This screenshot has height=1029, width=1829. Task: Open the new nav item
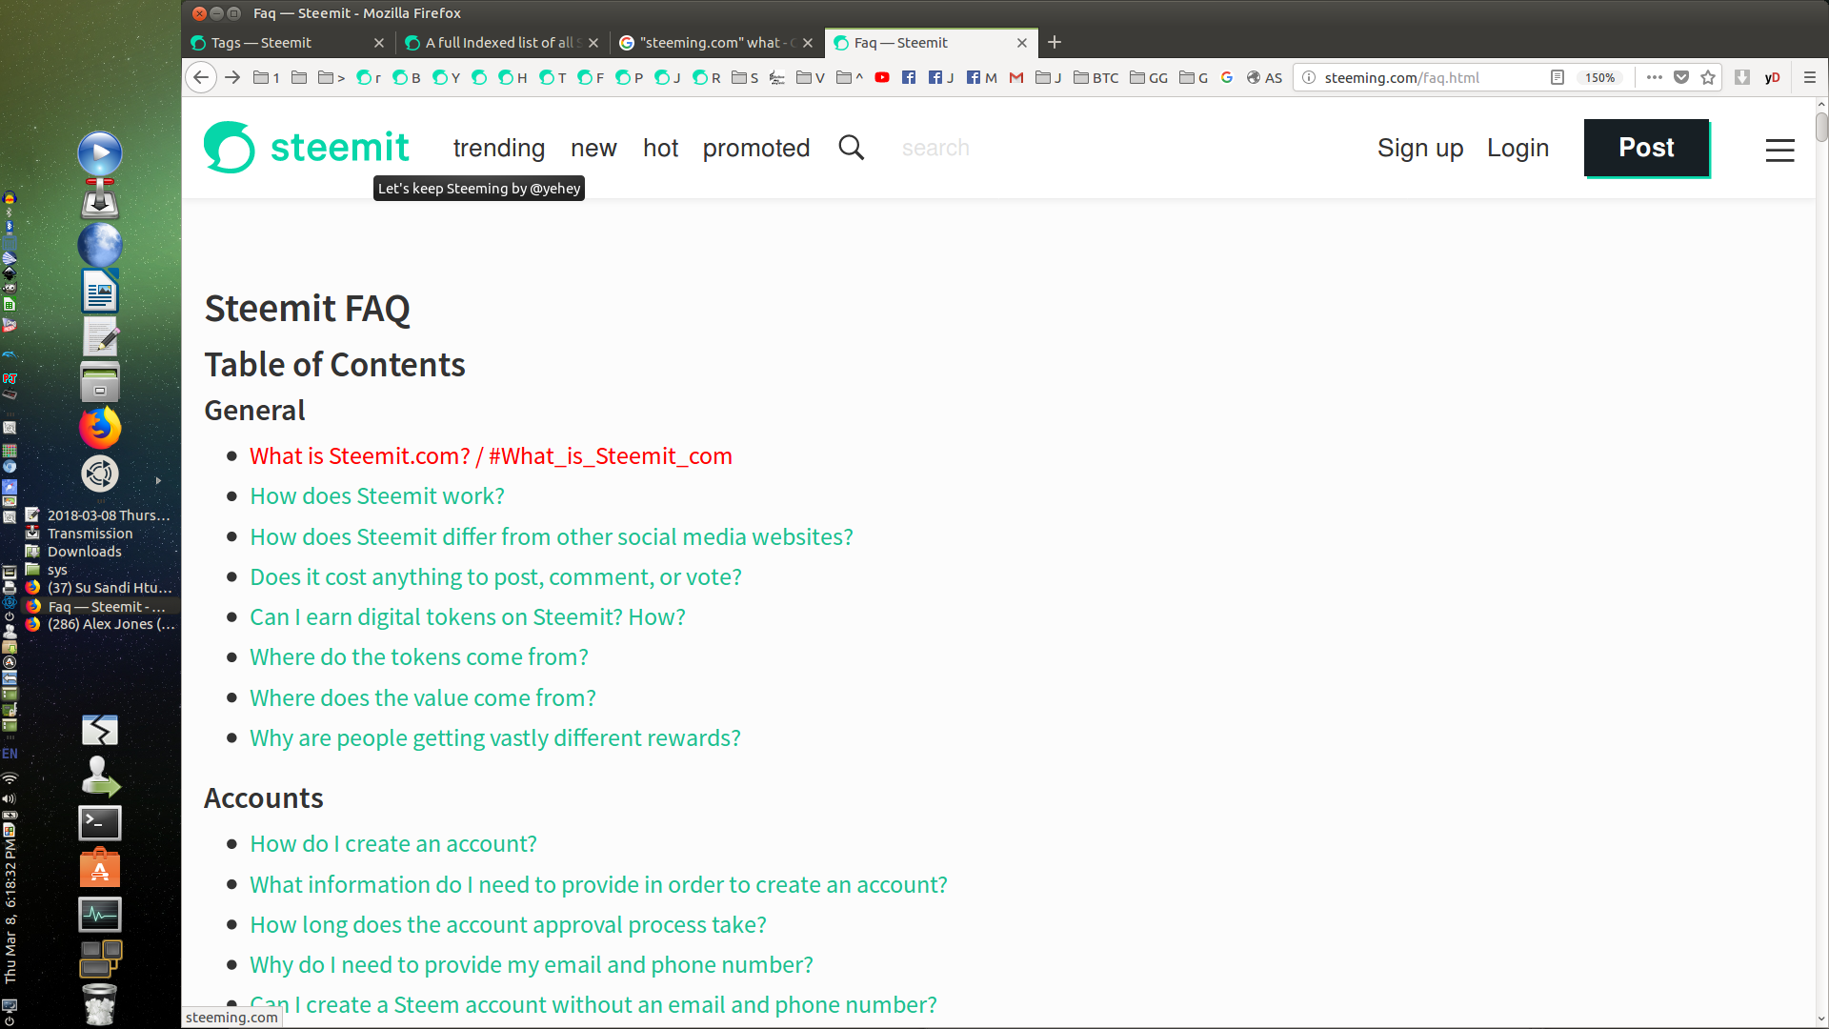(x=593, y=149)
